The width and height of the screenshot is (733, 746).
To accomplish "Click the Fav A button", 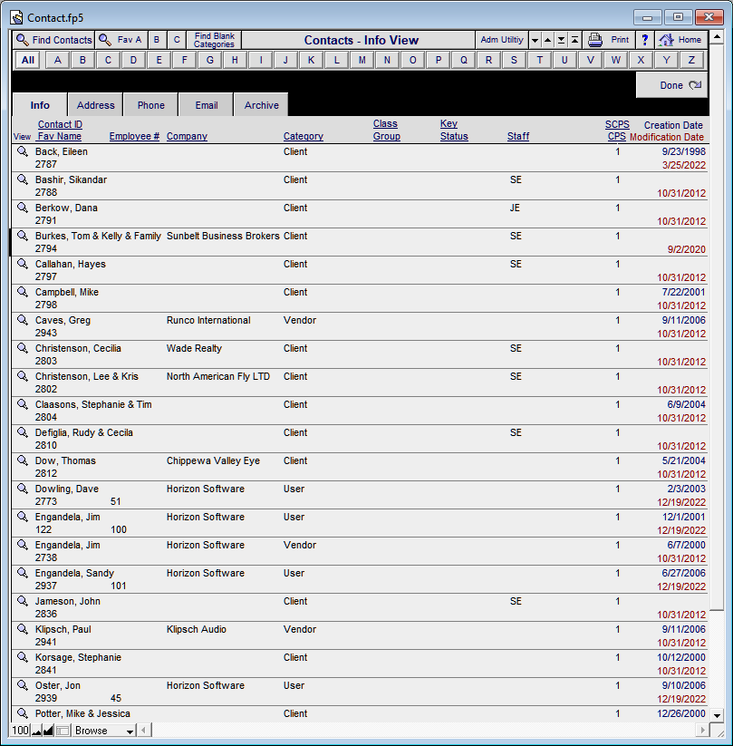I will [121, 40].
